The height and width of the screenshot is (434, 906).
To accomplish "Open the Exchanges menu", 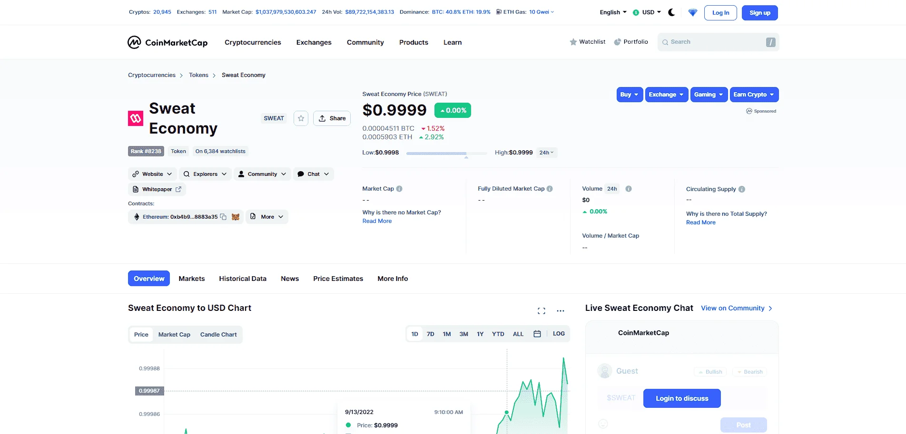I will point(314,42).
